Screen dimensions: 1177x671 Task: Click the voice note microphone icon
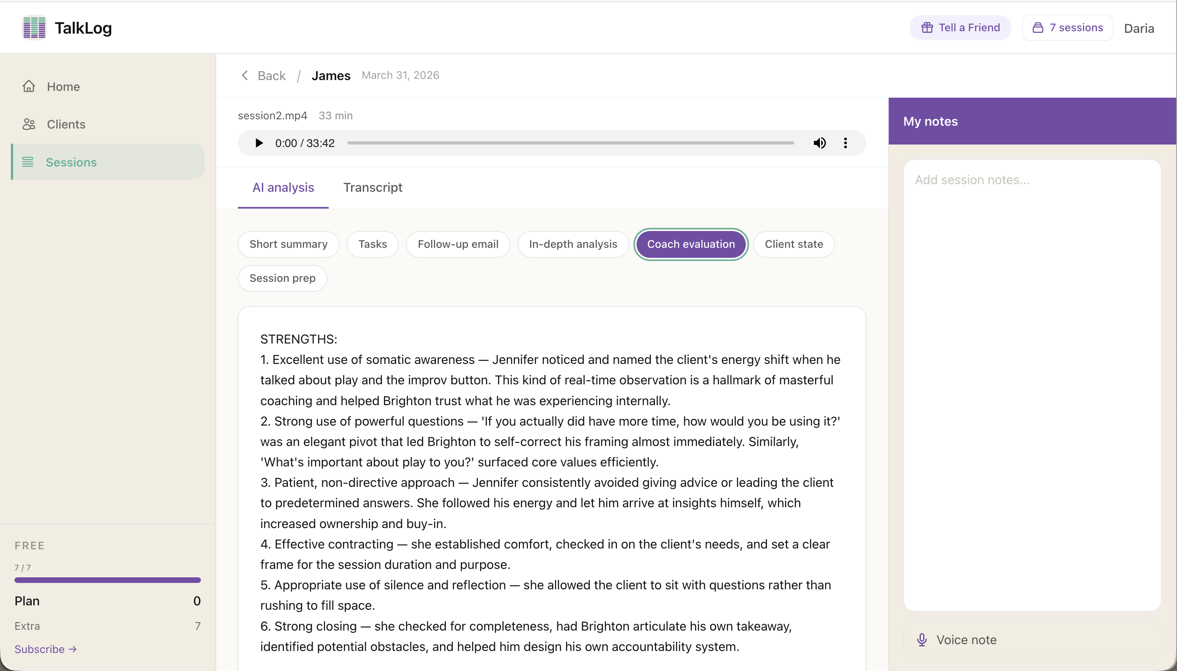[x=921, y=639]
